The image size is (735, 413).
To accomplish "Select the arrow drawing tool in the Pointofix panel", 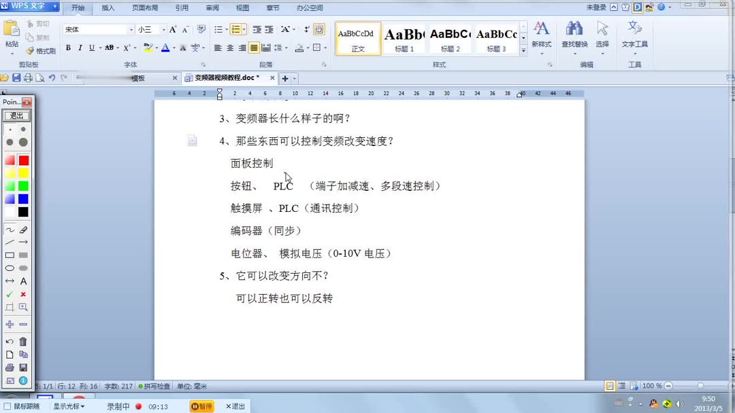I will point(24,242).
